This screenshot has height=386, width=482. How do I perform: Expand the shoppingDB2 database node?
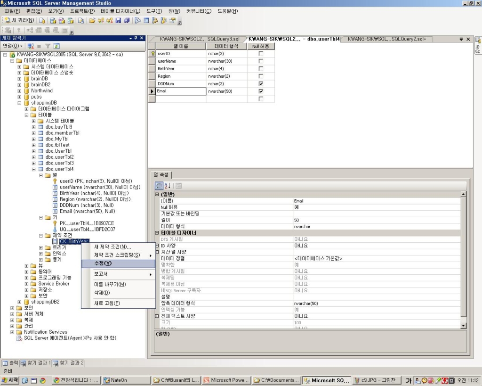[19, 302]
